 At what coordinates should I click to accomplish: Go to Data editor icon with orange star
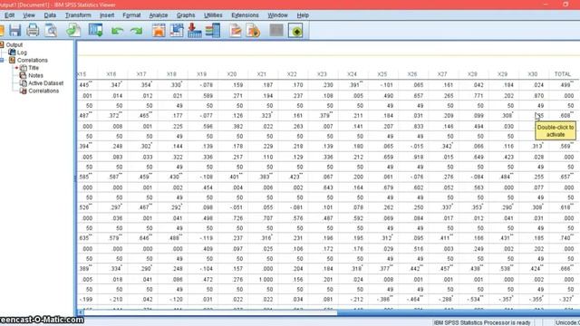pos(159,30)
